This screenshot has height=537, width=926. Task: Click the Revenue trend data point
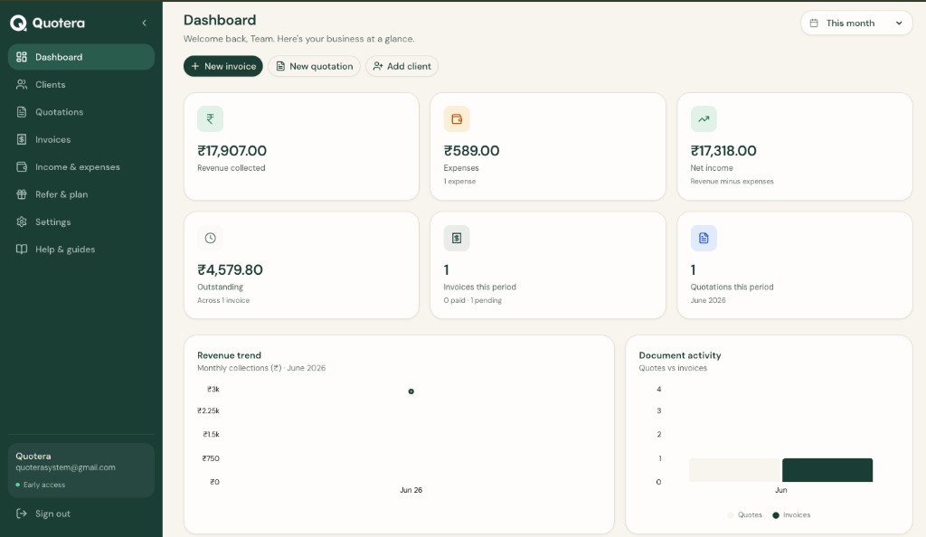click(411, 391)
